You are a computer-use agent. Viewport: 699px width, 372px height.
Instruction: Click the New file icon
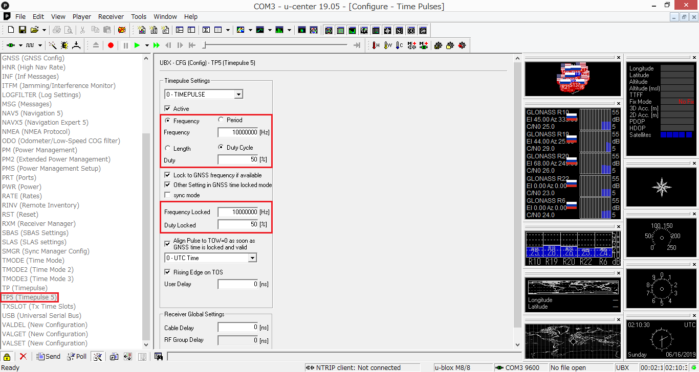pyautogui.click(x=10, y=30)
